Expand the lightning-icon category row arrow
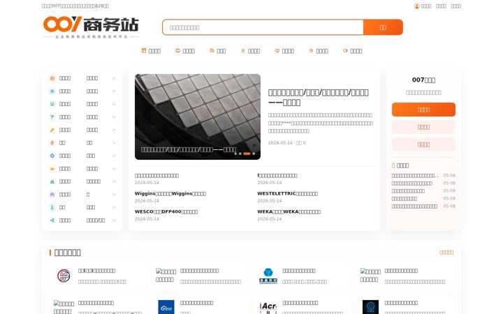503x314 pixels. coord(114,143)
